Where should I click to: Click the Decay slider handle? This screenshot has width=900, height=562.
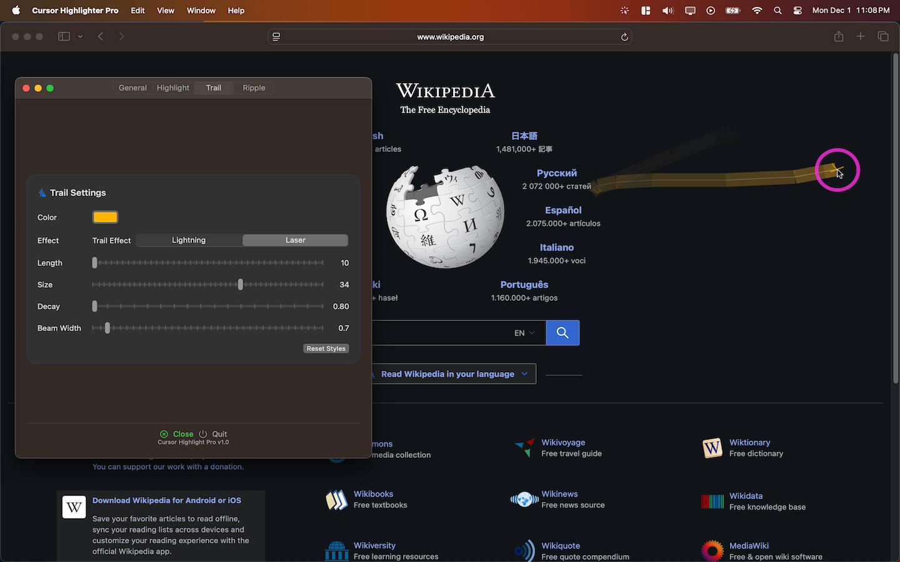[94, 307]
